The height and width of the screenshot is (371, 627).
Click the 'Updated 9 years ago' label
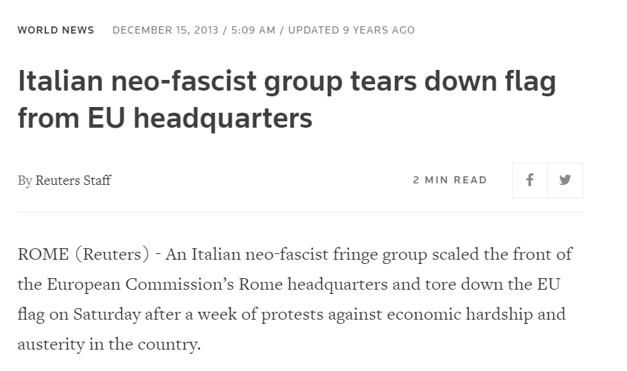click(351, 31)
